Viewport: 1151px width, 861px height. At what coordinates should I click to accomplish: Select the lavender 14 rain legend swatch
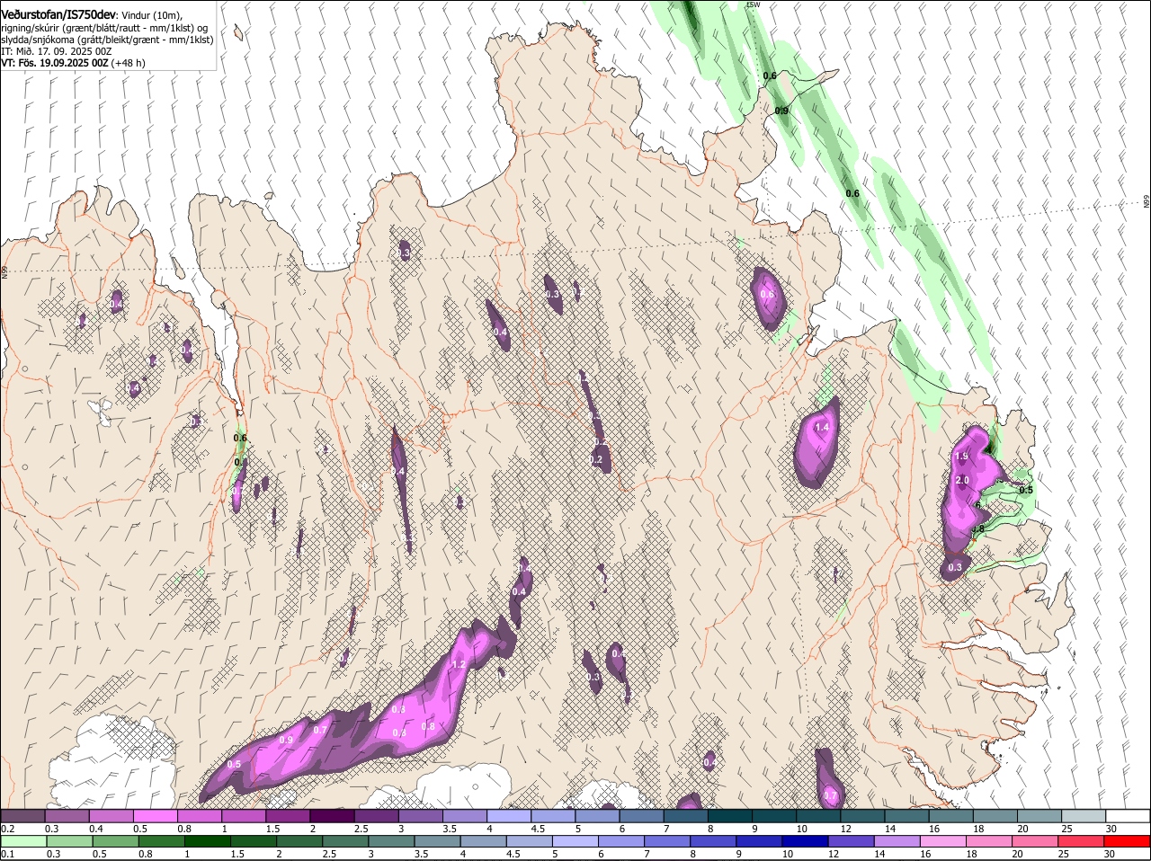point(897,841)
